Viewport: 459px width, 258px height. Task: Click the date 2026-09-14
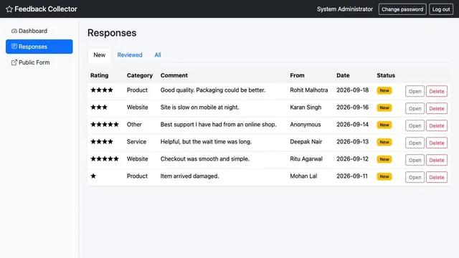352,125
